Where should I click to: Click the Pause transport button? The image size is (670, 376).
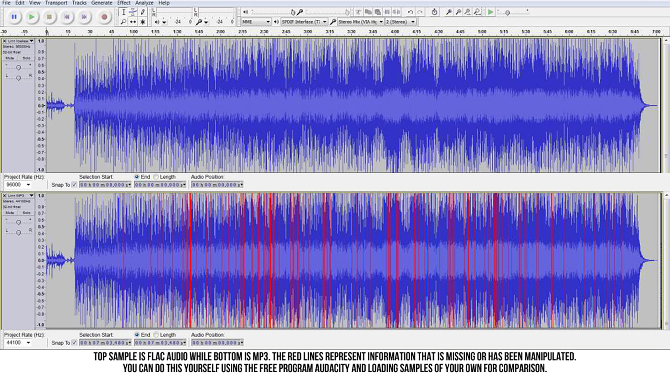tap(14, 17)
